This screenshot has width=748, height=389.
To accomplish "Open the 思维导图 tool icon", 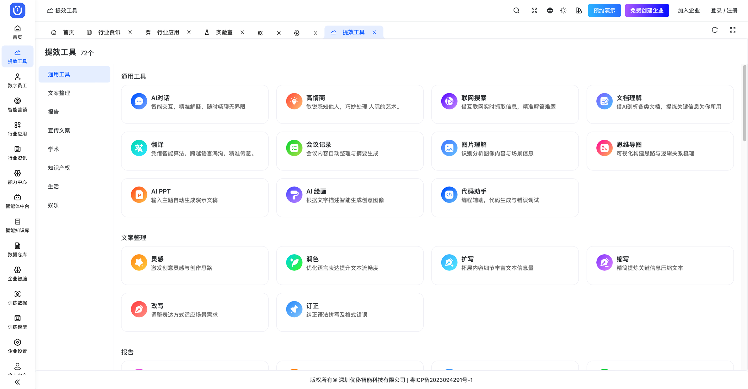I will point(604,148).
